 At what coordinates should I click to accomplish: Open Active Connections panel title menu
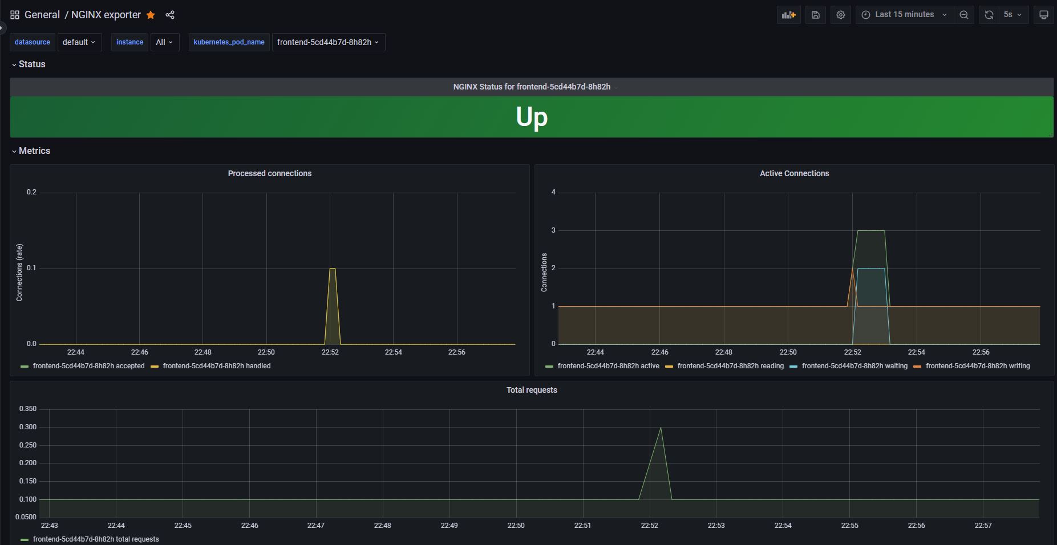794,173
